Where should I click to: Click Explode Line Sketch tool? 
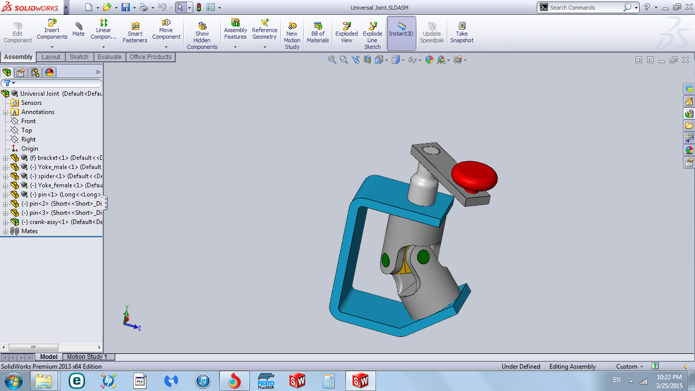(x=372, y=36)
